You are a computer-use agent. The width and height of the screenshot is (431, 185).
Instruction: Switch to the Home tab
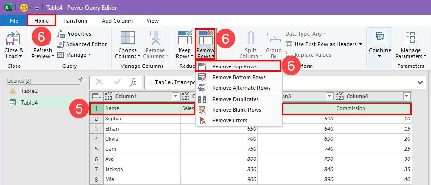[x=41, y=21]
